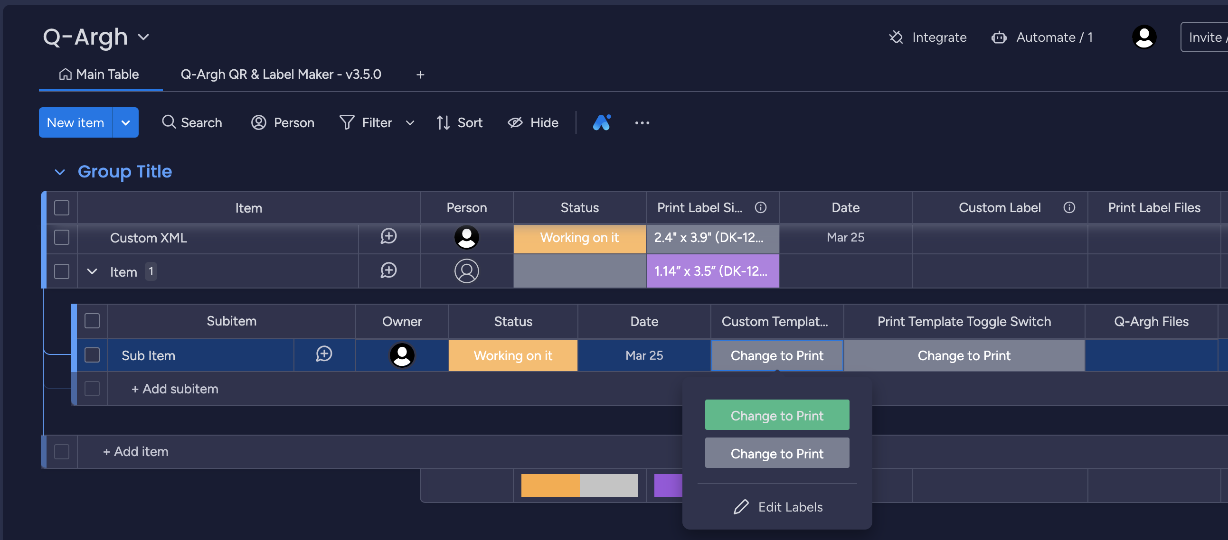The height and width of the screenshot is (540, 1228).
Task: Open conversation bubble for Custom XML
Action: pos(388,236)
